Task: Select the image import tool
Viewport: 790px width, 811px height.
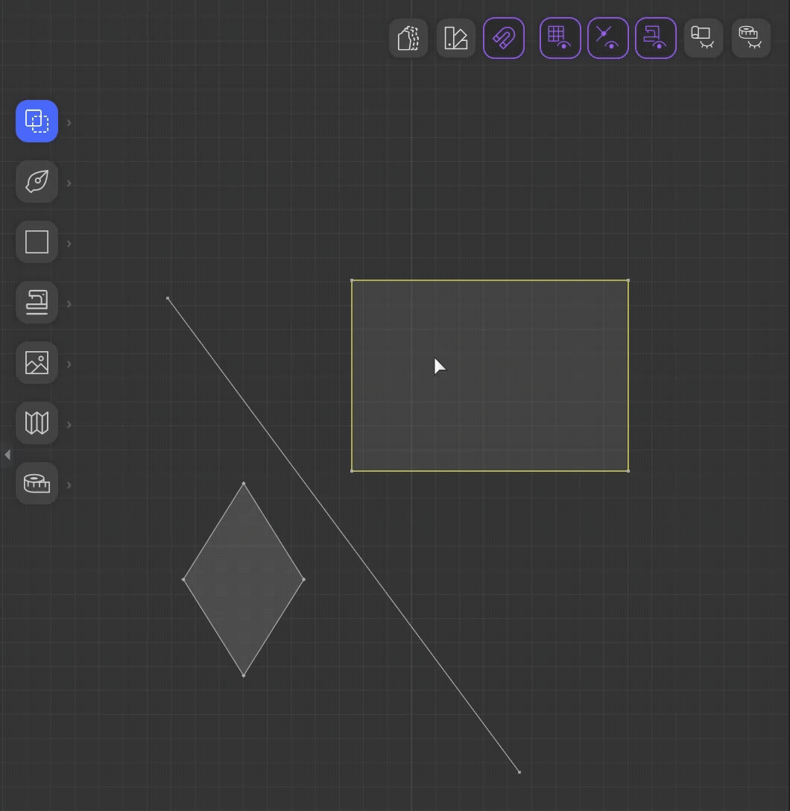Action: coord(37,362)
